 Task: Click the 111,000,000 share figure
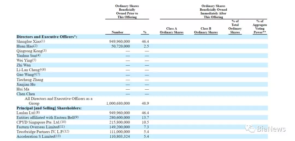119,132
